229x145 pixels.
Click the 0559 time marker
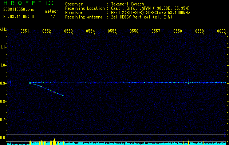pos(200,31)
